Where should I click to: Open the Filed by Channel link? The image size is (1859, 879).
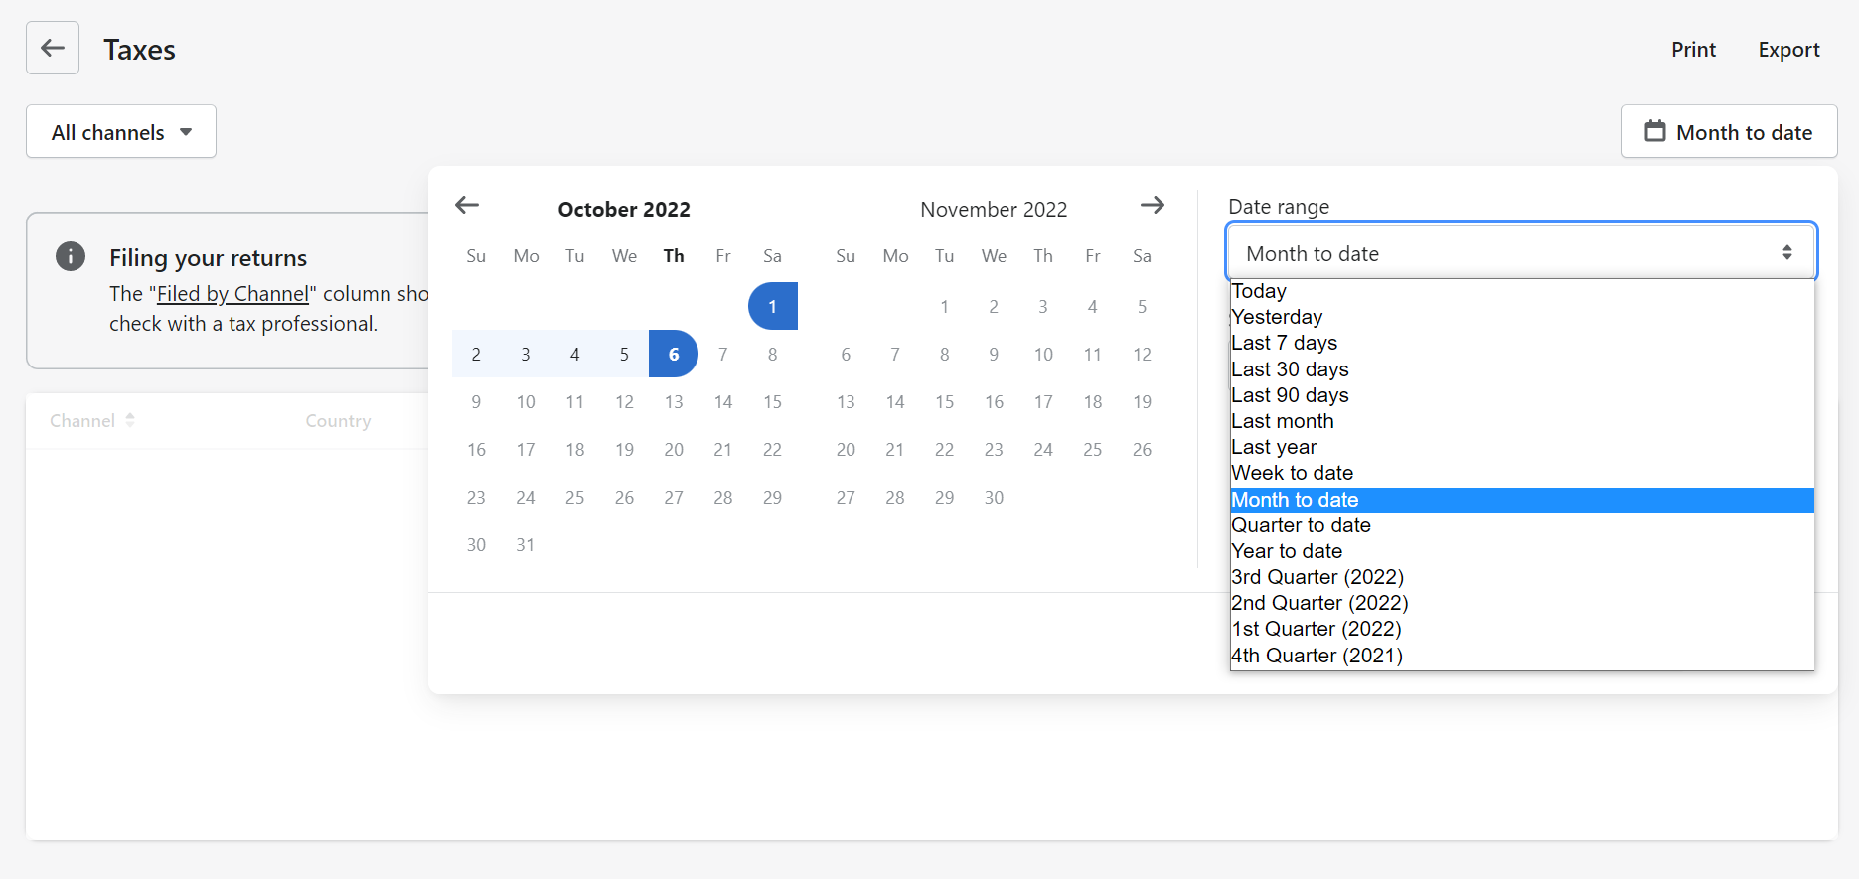(x=232, y=294)
